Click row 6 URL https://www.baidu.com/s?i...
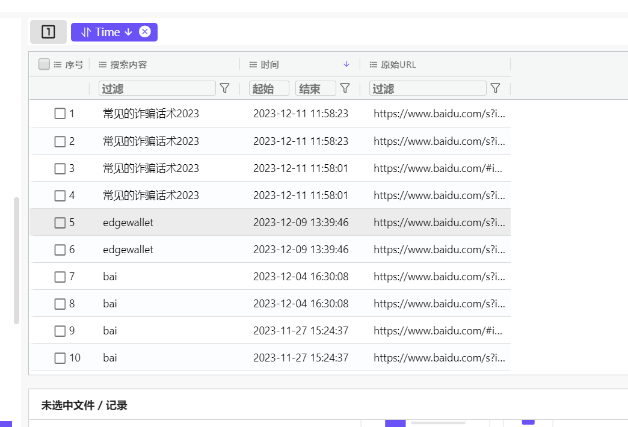The width and height of the screenshot is (628, 427). 439,250
